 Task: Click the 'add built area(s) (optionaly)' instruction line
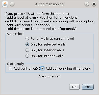pos(28,25)
